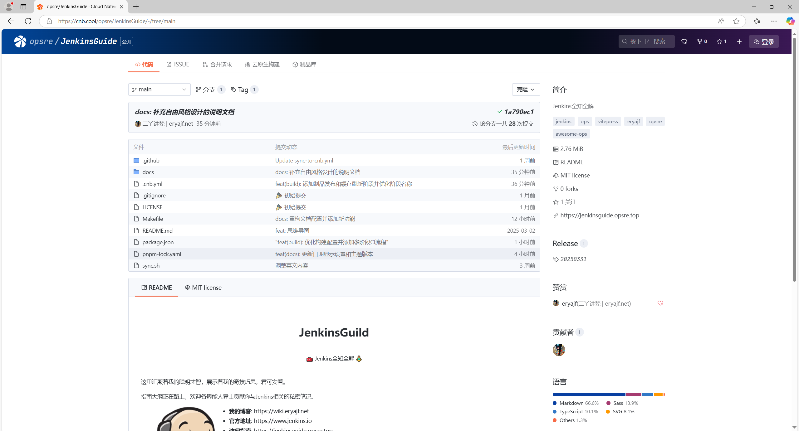
Task: Open the tab actions menu icon
Action: point(23,7)
